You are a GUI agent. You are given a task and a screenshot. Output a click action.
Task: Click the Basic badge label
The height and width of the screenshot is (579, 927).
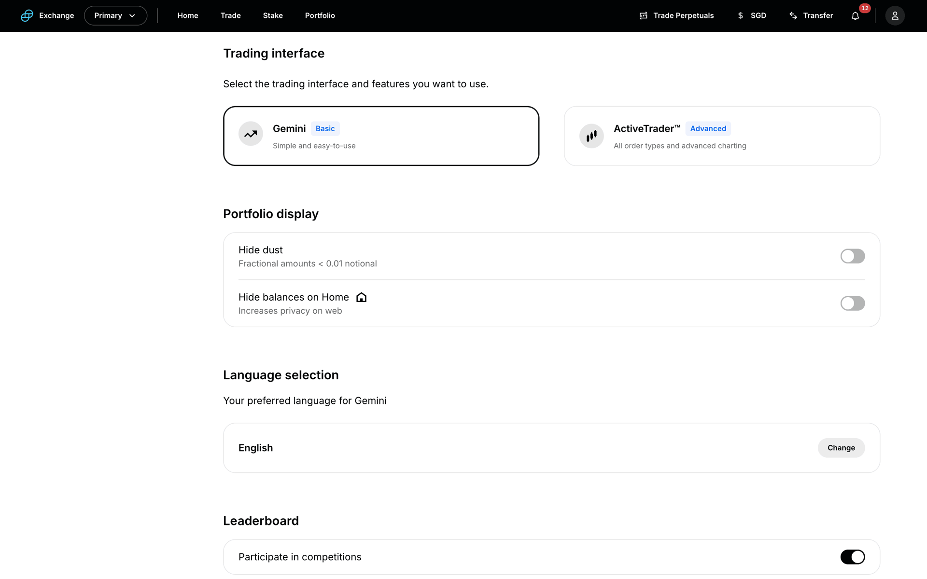click(325, 129)
